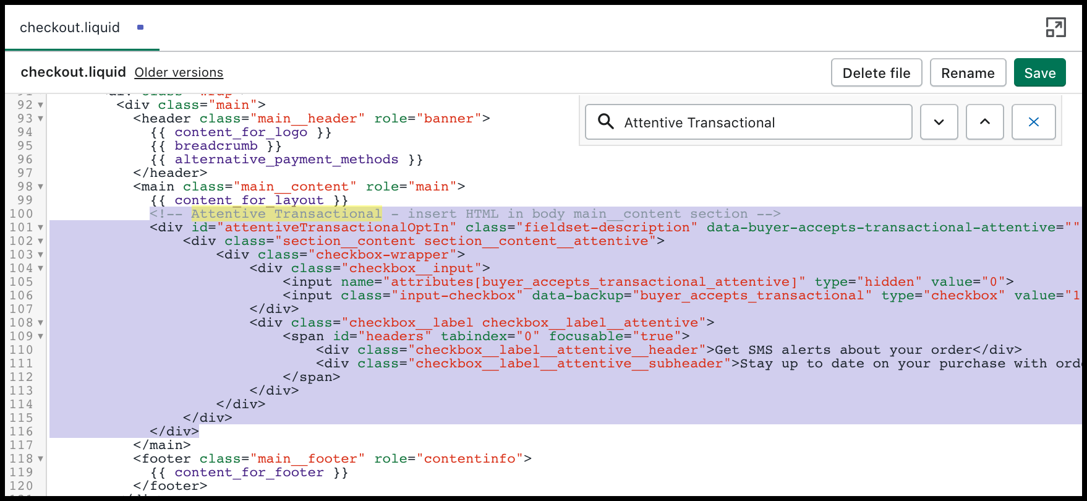Close the search bar with X
1087x501 pixels.
coord(1033,122)
